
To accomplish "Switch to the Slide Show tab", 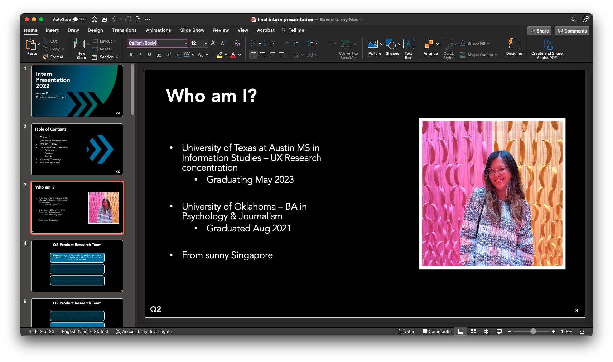I will click(192, 30).
